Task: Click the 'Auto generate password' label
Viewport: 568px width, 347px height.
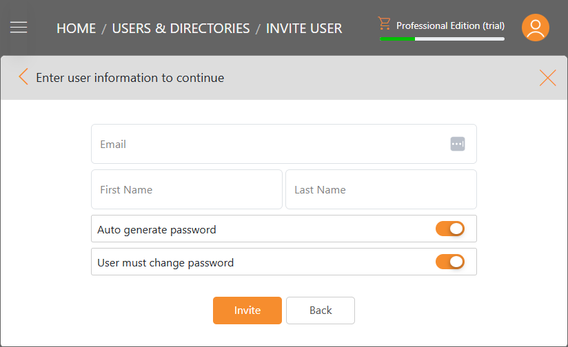Action: point(156,230)
